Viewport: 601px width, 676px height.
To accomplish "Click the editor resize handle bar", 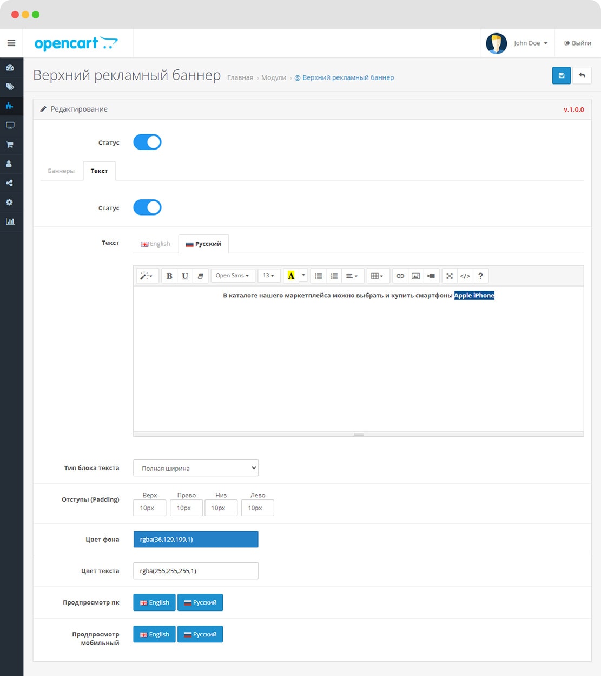I will 359,434.
